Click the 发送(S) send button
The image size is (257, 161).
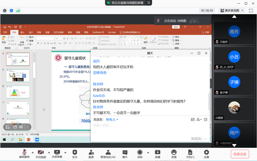tap(196, 139)
